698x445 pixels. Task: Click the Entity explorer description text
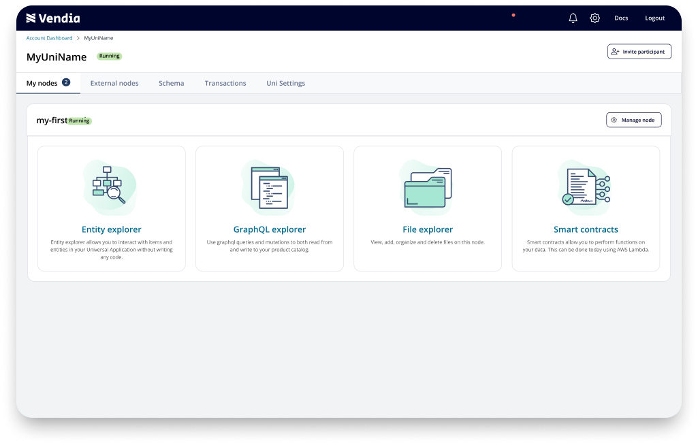pos(111,250)
